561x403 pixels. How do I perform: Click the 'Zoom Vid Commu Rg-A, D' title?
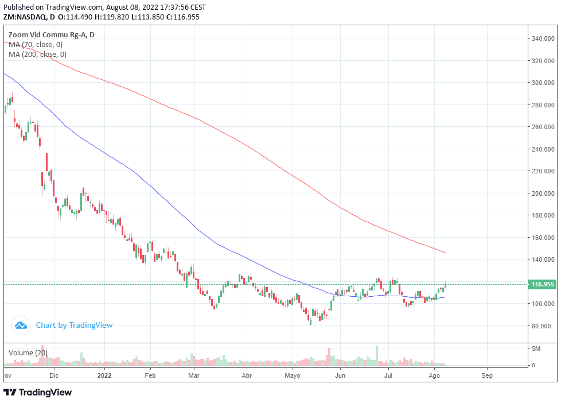pos(52,35)
